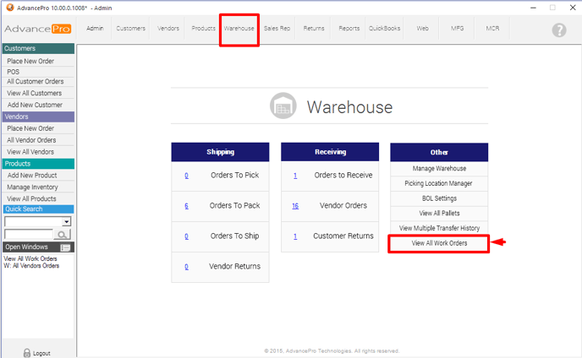Open Picking Location Manager

tap(439, 183)
